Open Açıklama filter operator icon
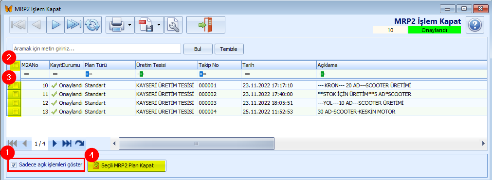 click(322, 74)
